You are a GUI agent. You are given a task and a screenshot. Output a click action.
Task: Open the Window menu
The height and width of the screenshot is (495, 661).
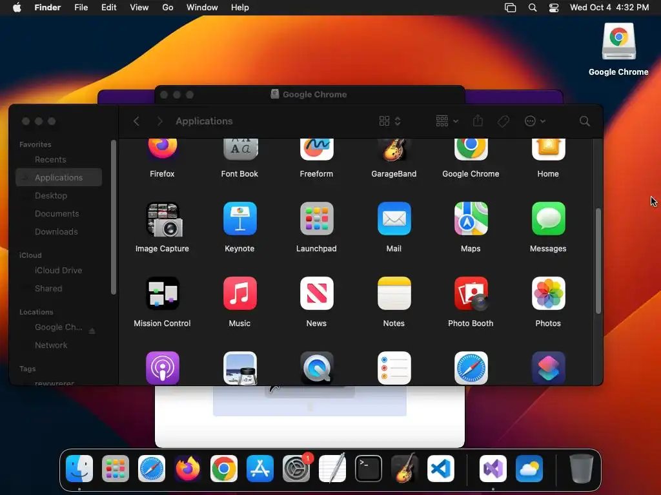pos(202,8)
